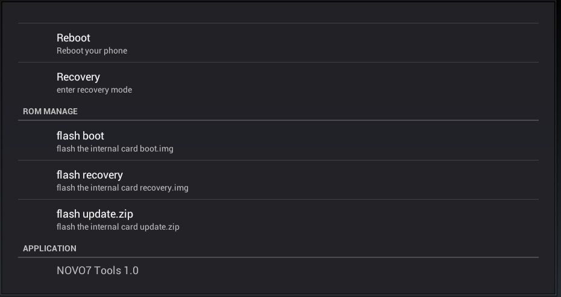Click the "enter recovery mode" subtitle
Viewport: 561px width, 297px height.
94,90
